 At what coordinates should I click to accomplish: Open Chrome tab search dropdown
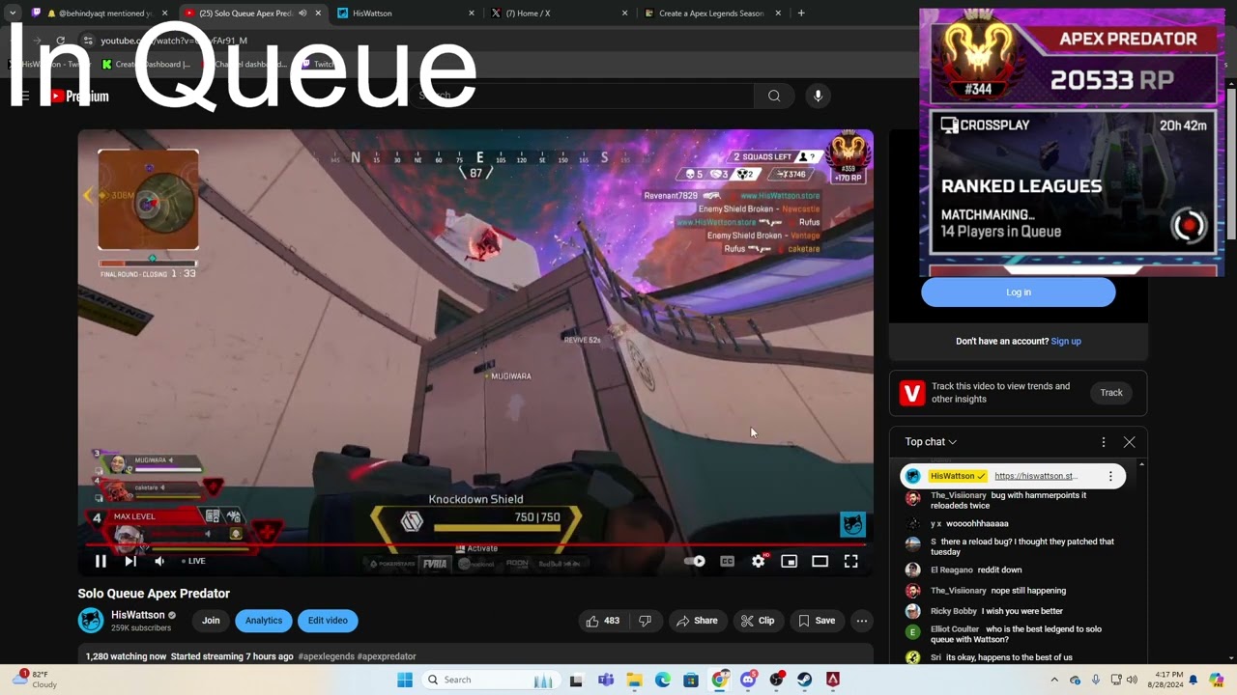tap(12, 14)
